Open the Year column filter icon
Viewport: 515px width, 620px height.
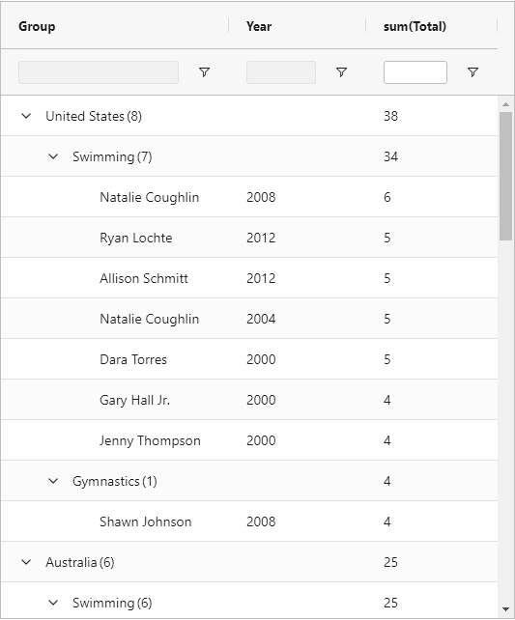[341, 72]
